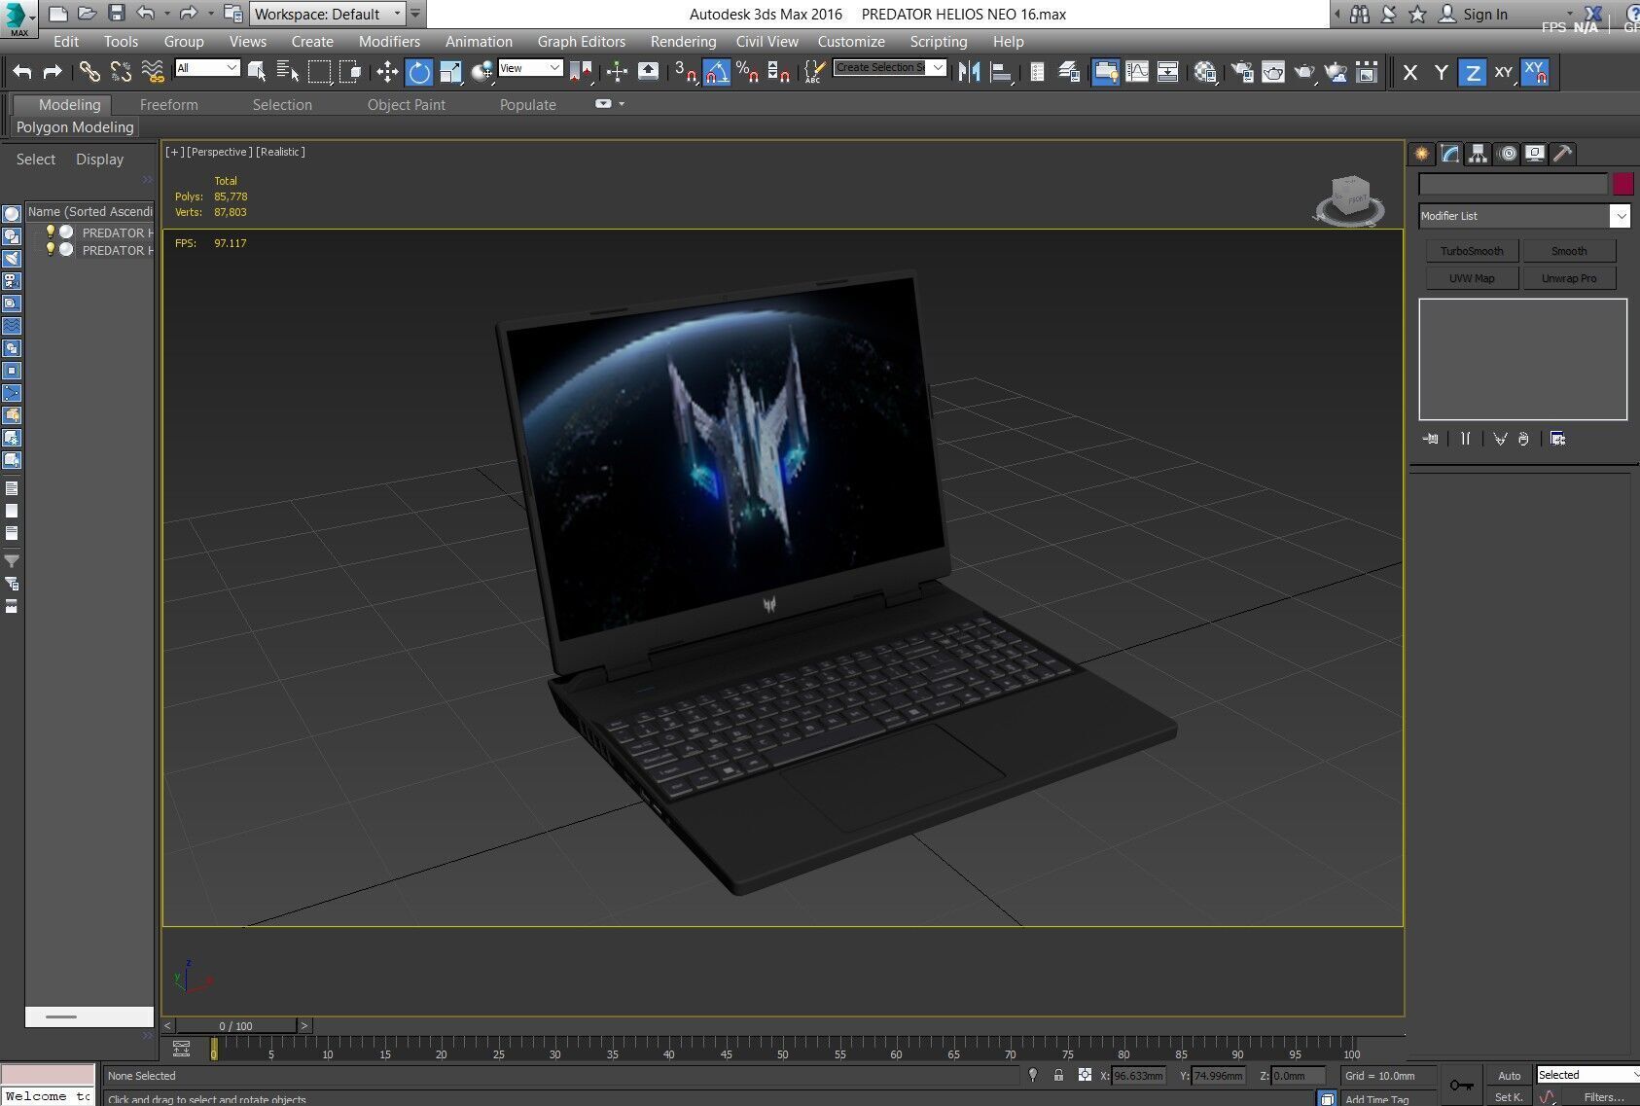1640x1106 pixels.
Task: Activate the Select and Rotate tool
Action: point(419,72)
